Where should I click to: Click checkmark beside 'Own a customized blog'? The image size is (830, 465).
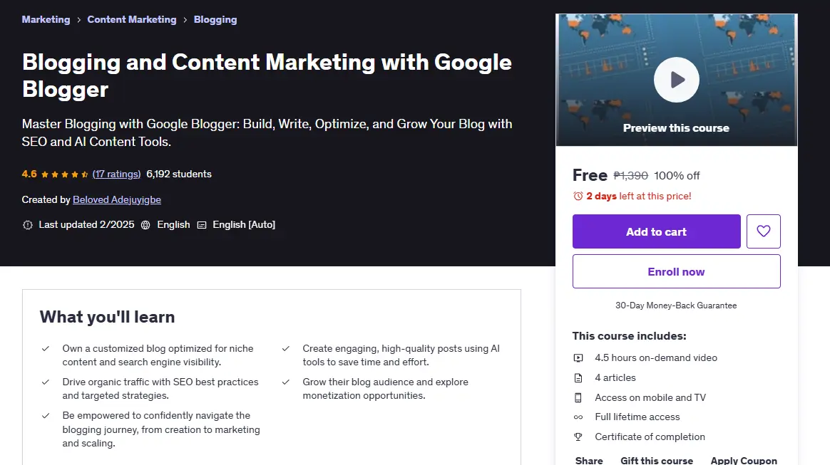pos(46,349)
